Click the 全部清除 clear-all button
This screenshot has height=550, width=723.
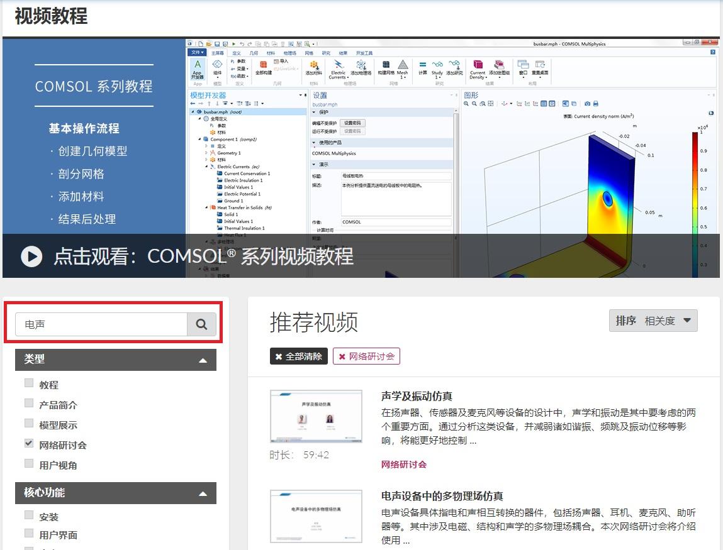[298, 356]
